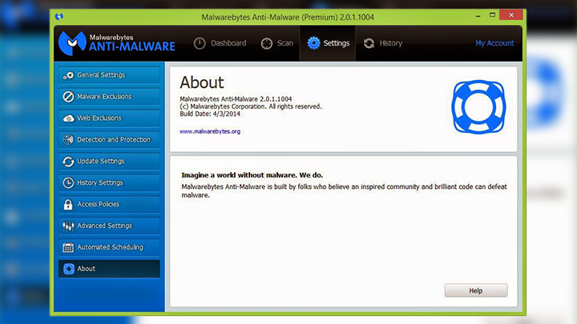Click the Access Policies padlock icon
577x324 pixels.
click(68, 204)
